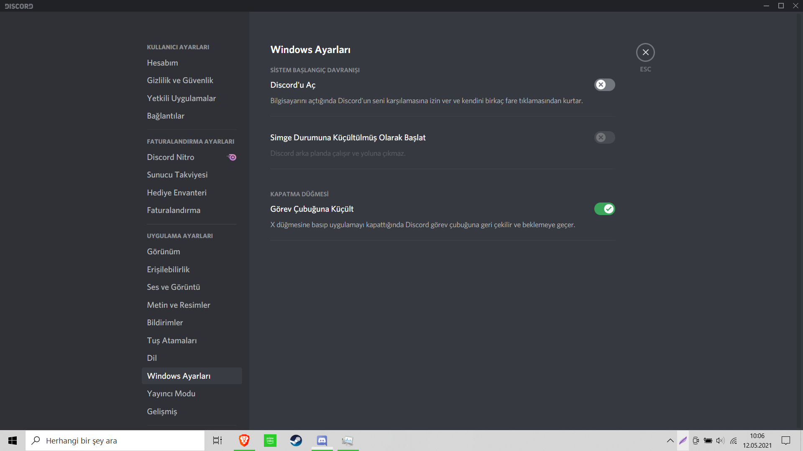Expand hidden system tray icons chevron
Viewport: 803px width, 451px height.
coord(670,441)
